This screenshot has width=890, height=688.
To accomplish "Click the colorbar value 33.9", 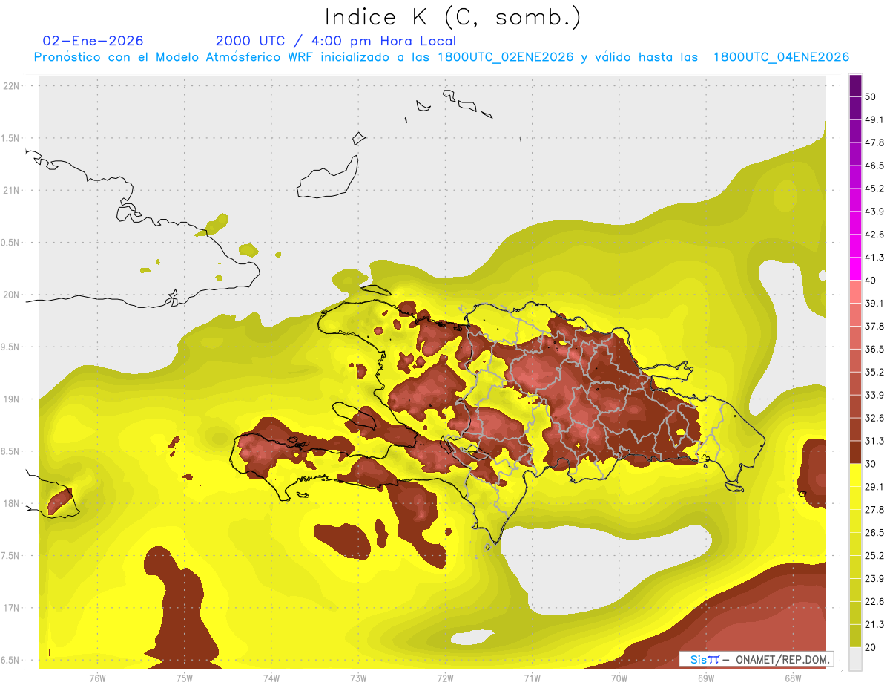I will 874,395.
